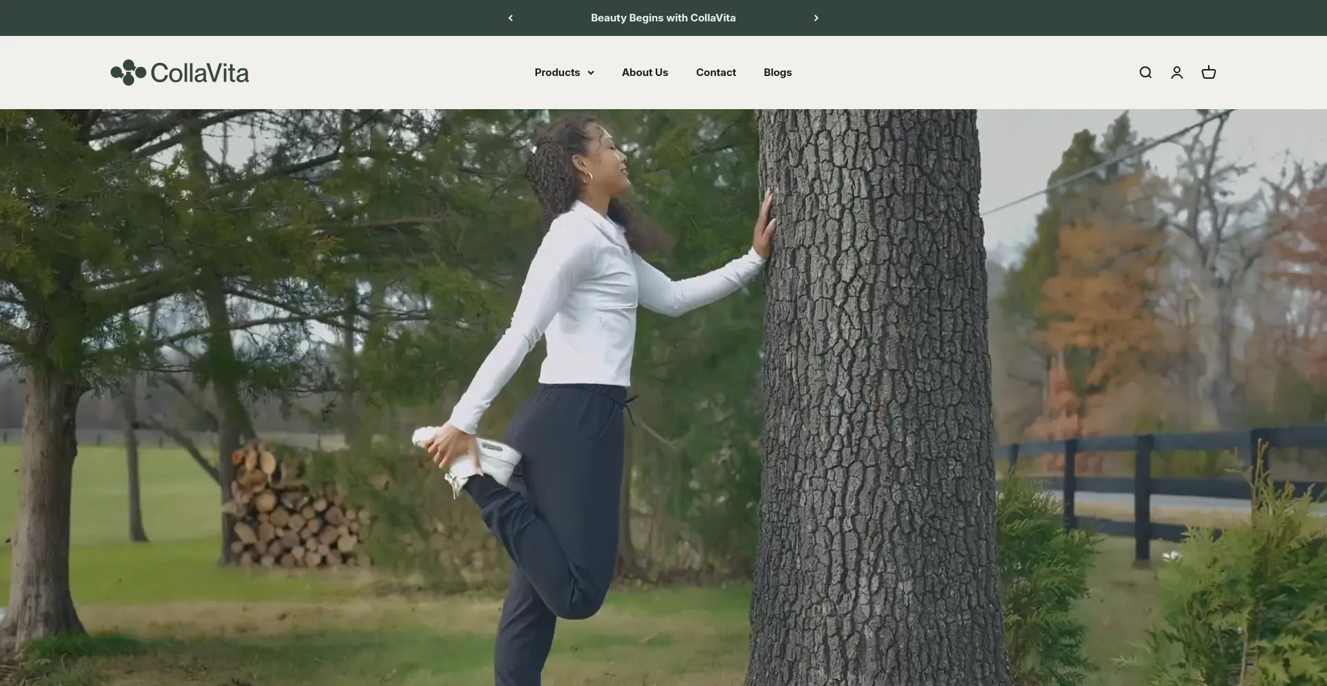This screenshot has height=686, width=1327.
Task: Click the previous announcement arrow
Action: coord(511,18)
